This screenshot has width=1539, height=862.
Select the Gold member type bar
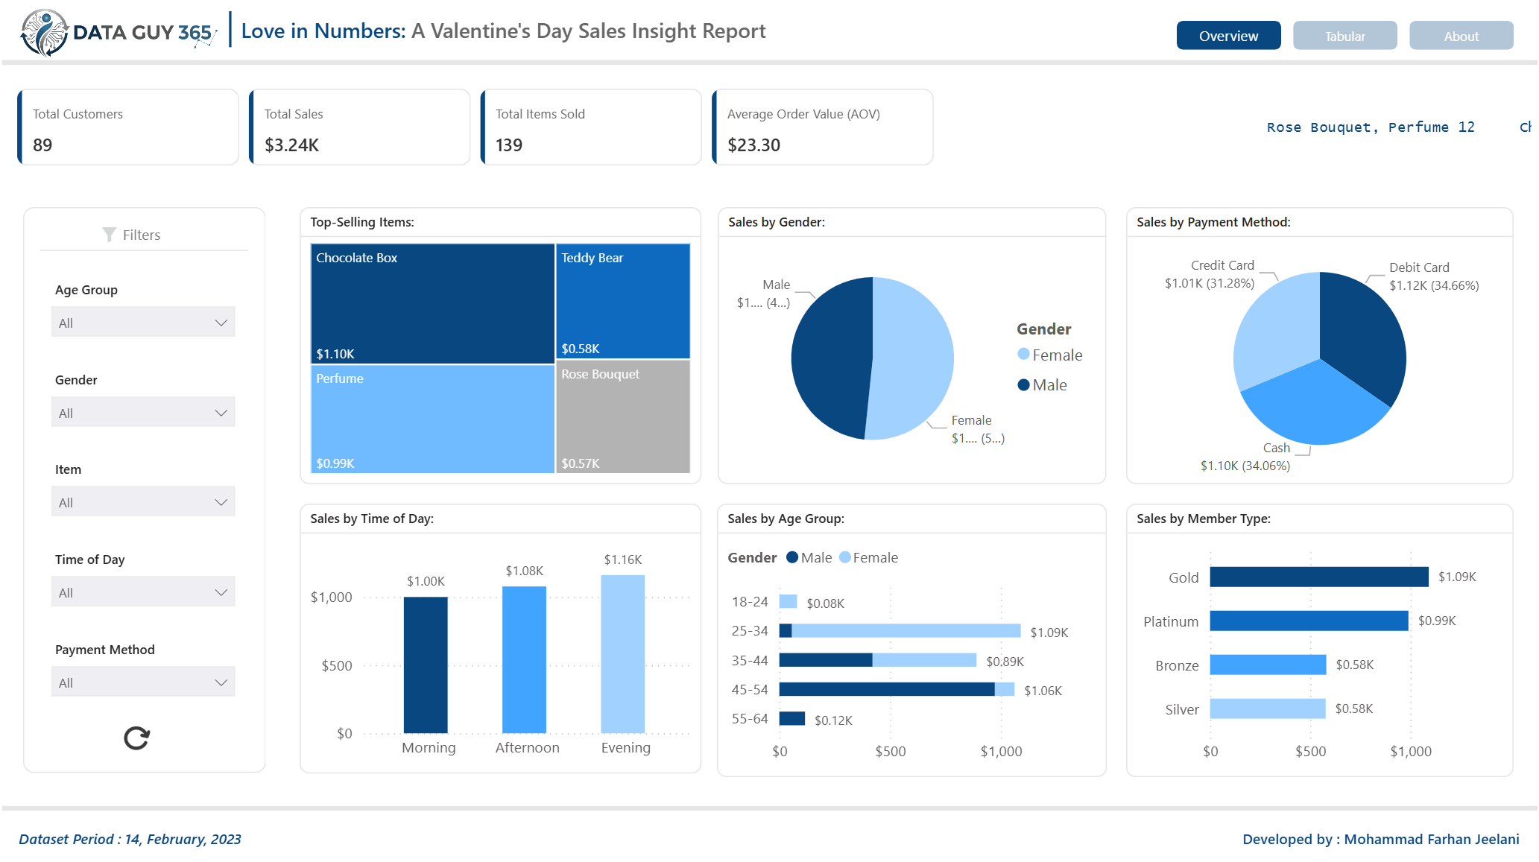(1318, 577)
